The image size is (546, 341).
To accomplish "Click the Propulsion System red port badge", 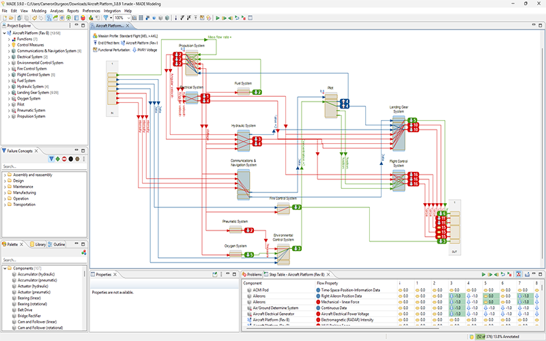I will (x=177, y=59).
